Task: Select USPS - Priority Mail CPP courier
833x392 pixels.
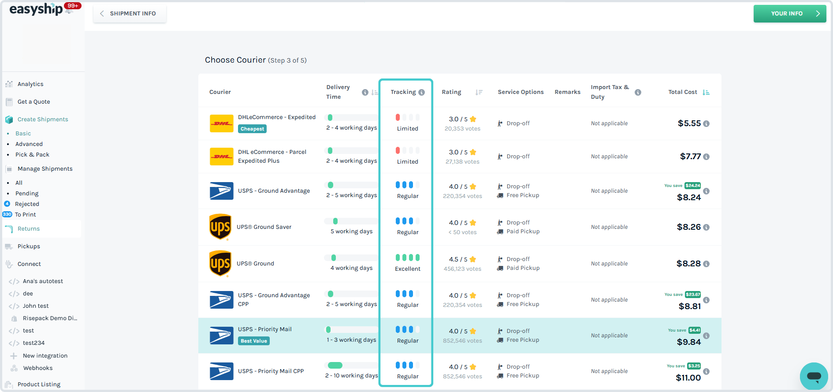Action: coord(460,371)
